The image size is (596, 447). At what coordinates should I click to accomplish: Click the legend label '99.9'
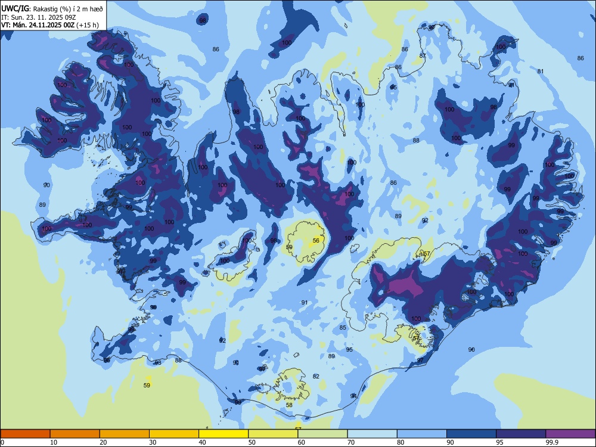click(x=552, y=442)
